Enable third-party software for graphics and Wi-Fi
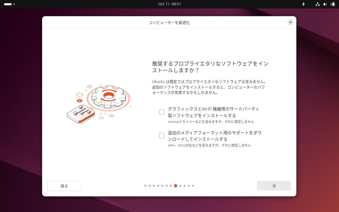This screenshot has height=212, width=339. pos(162,112)
